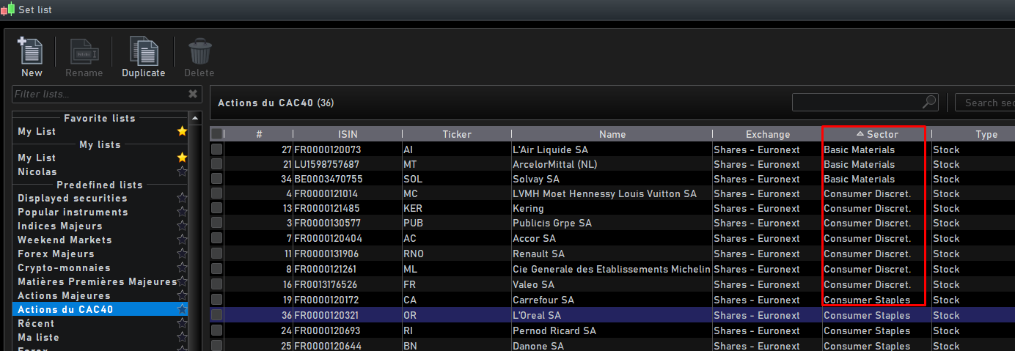This screenshot has height=351, width=1015.
Task: Open Displayed securities predefined list
Action: [x=73, y=199]
